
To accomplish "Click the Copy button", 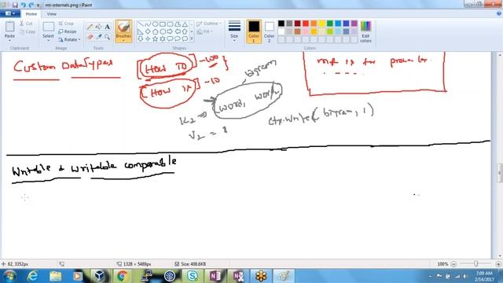I will click(x=28, y=31).
